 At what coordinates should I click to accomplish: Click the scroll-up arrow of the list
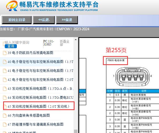(76, 40)
